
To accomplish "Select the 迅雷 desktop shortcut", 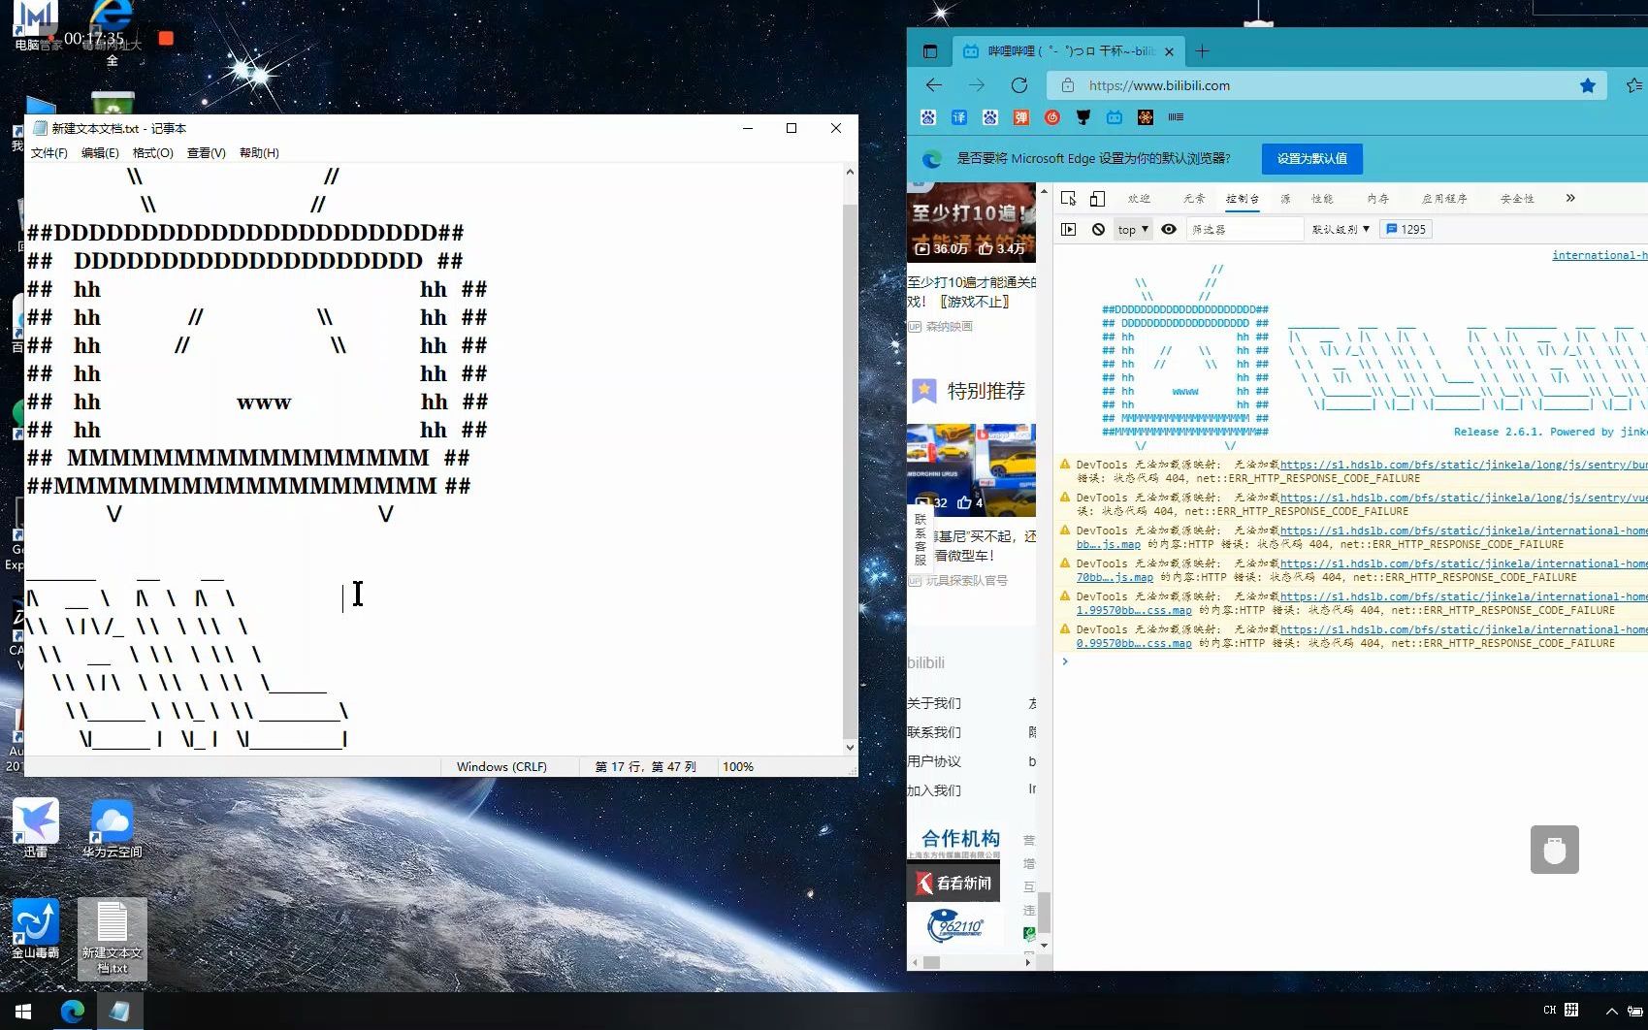I will tap(36, 829).
